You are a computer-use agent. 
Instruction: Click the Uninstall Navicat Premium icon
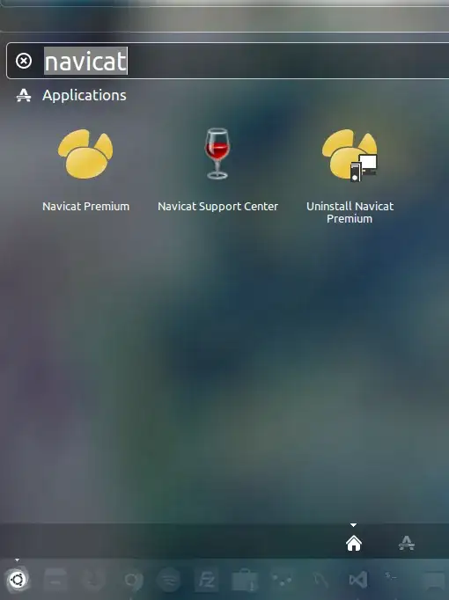click(350, 155)
